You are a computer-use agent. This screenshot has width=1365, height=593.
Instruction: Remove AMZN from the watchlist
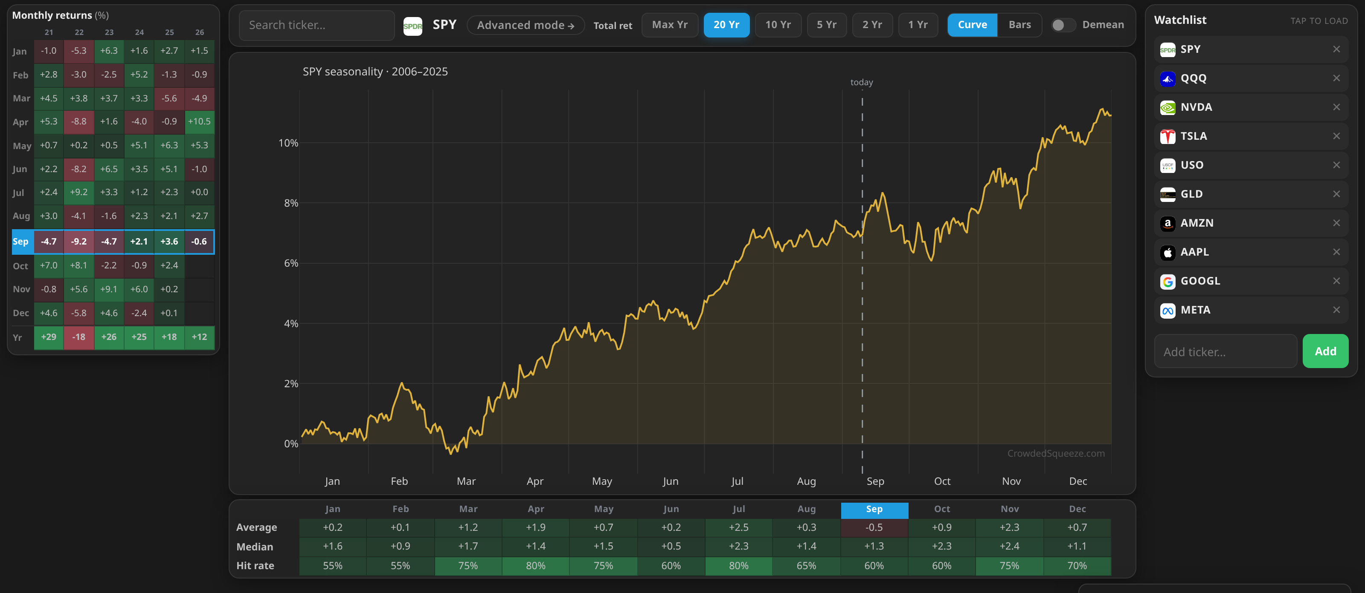click(1336, 223)
